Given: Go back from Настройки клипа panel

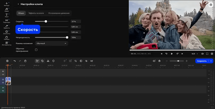Looking at the screenshot, I should 18,4.
